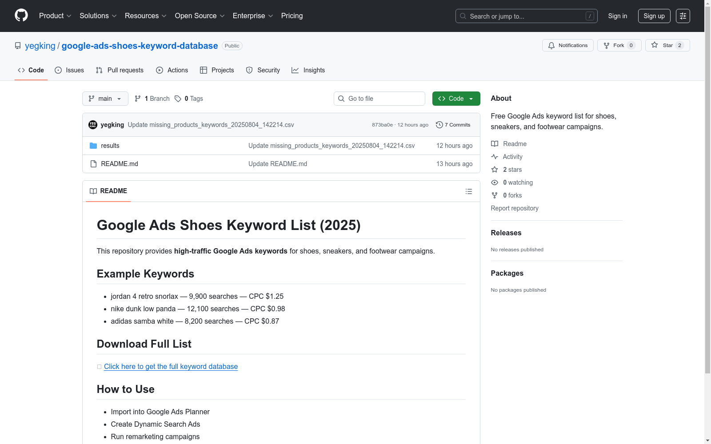Open the README.md file
The width and height of the screenshot is (711, 444).
(120, 164)
